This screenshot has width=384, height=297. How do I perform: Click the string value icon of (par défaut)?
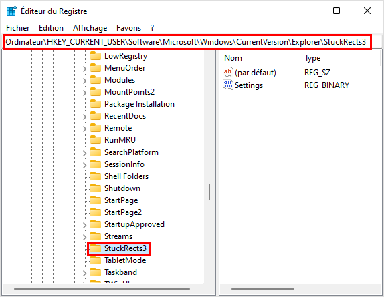tap(228, 72)
